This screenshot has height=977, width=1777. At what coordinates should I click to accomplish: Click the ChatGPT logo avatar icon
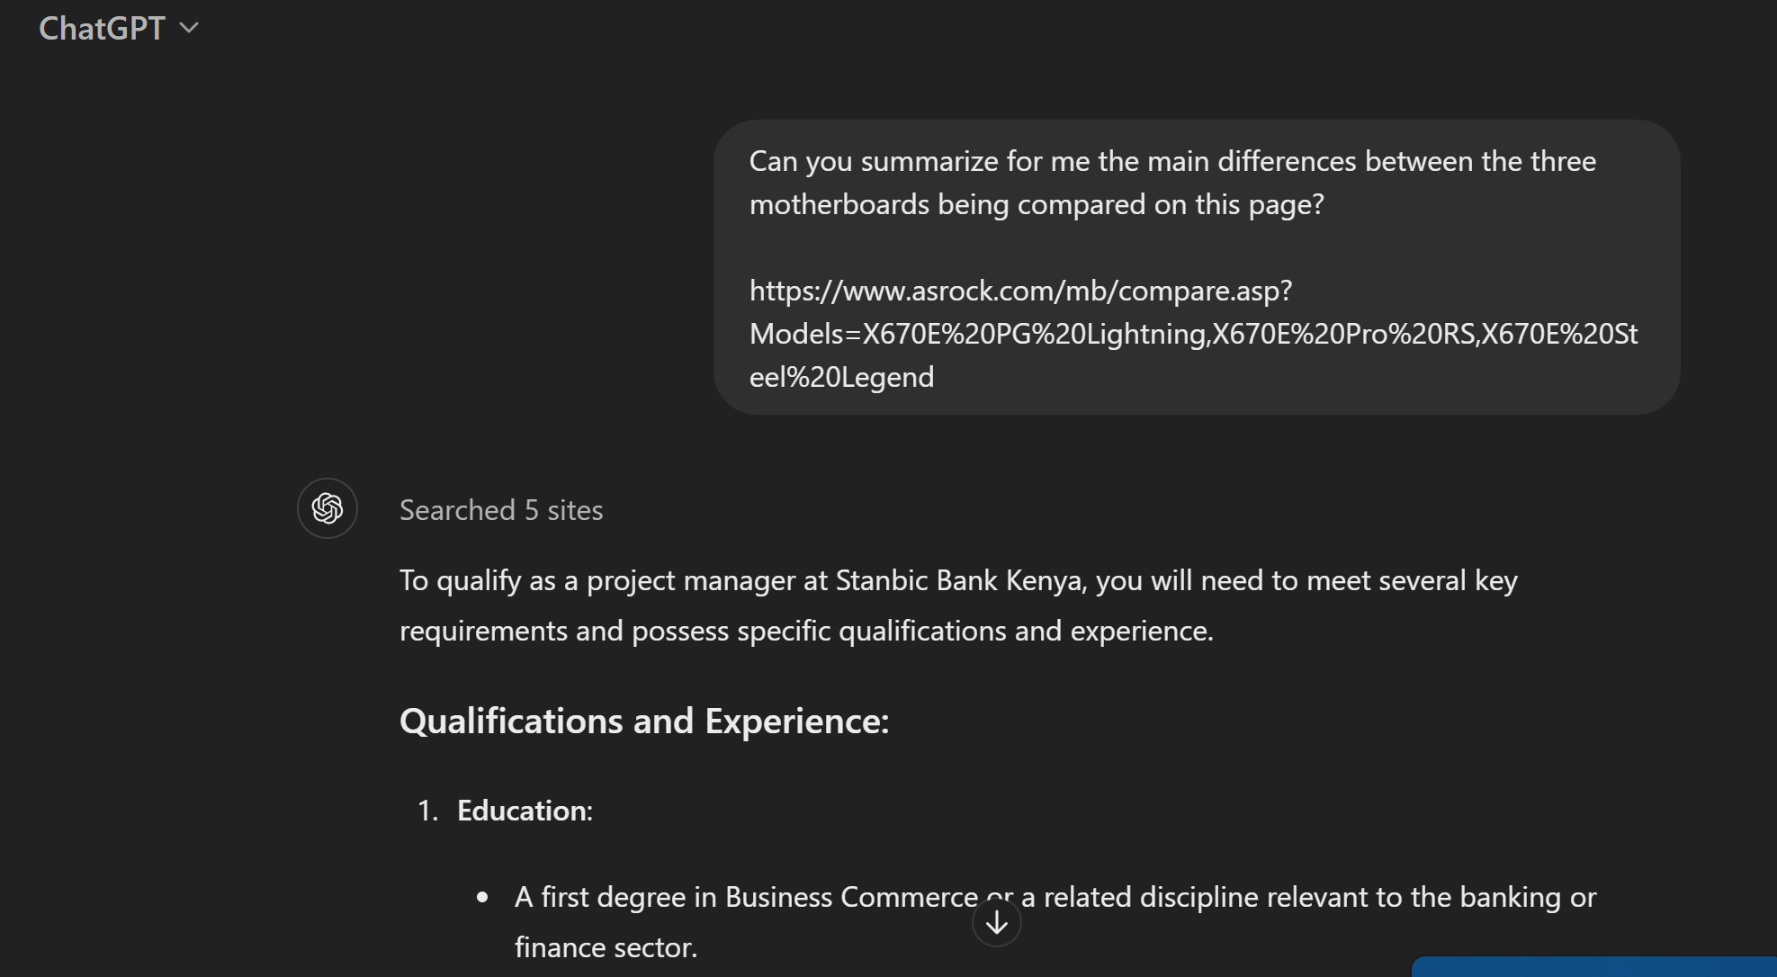pos(328,508)
